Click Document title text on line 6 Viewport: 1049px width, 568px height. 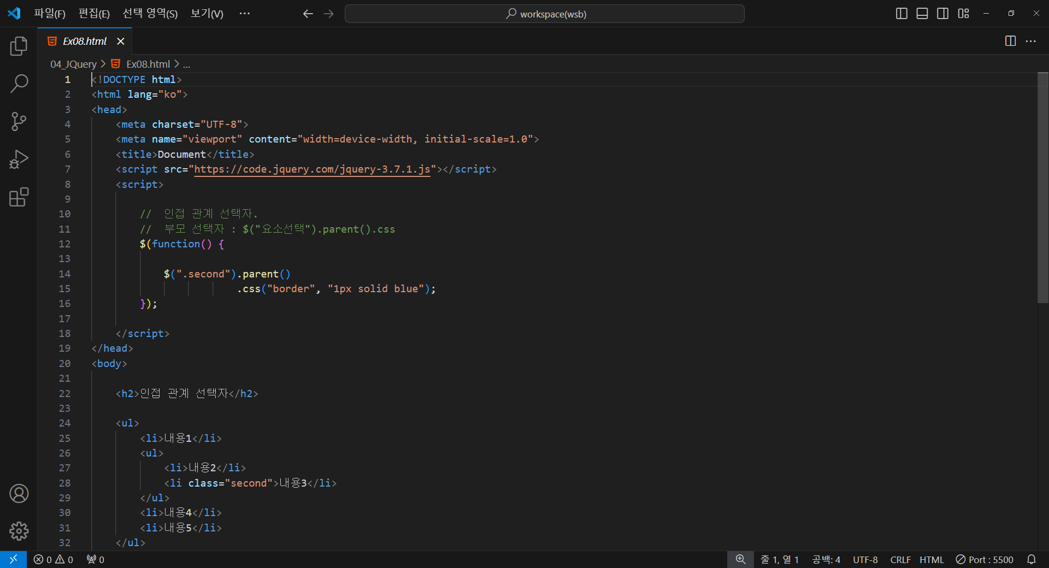(181, 155)
